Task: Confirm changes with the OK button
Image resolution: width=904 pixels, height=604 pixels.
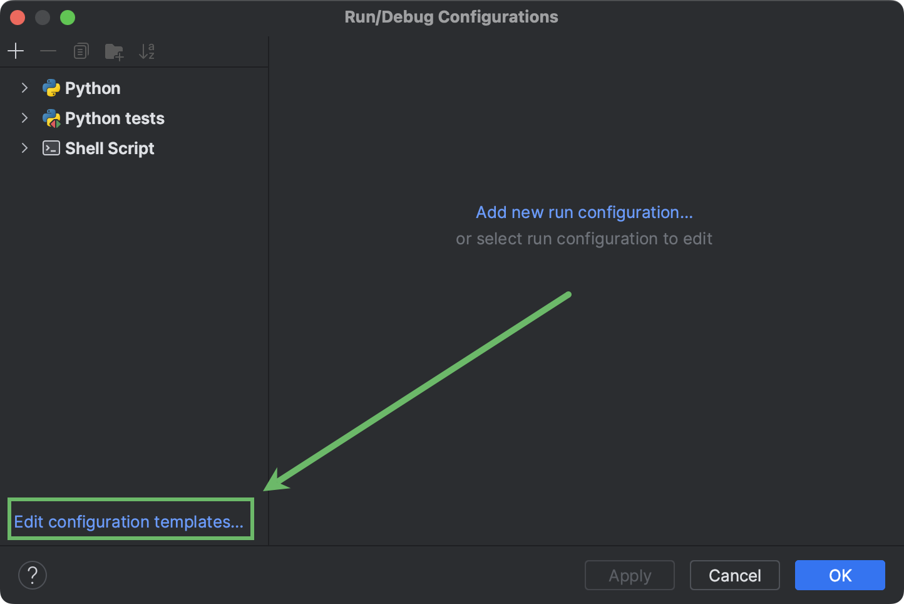Action: tap(840, 575)
